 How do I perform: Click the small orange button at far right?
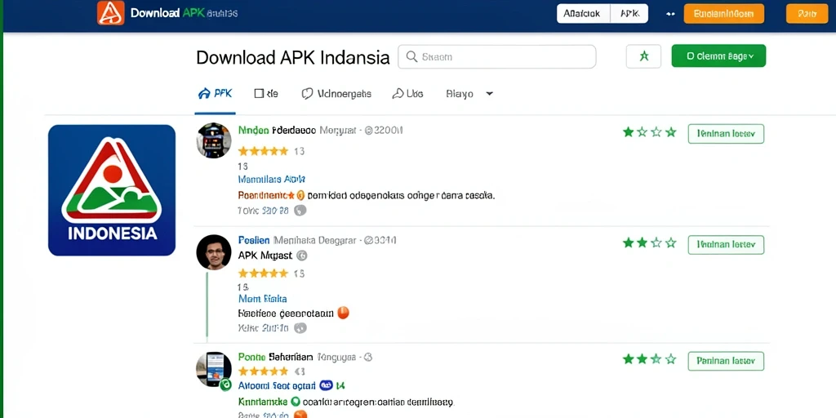coord(807,14)
